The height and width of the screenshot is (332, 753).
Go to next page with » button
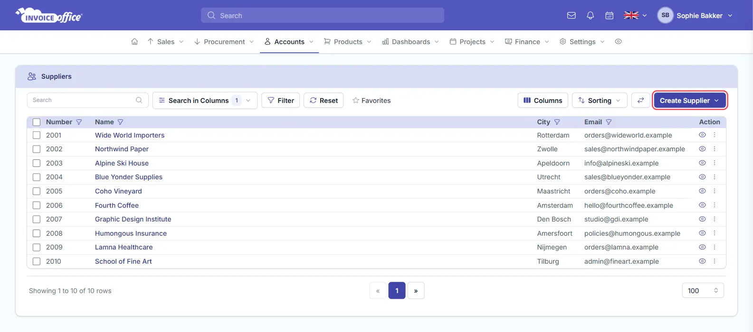coord(416,291)
